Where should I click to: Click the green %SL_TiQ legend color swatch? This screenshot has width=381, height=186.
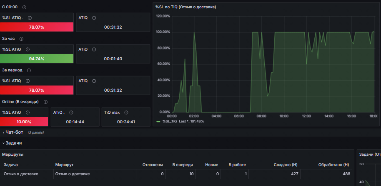click(158, 121)
